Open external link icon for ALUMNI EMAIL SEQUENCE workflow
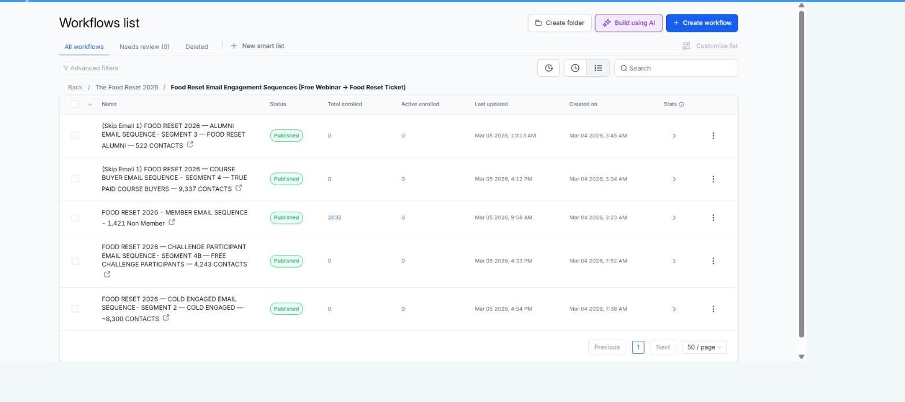Image resolution: width=905 pixels, height=402 pixels. coord(190,145)
